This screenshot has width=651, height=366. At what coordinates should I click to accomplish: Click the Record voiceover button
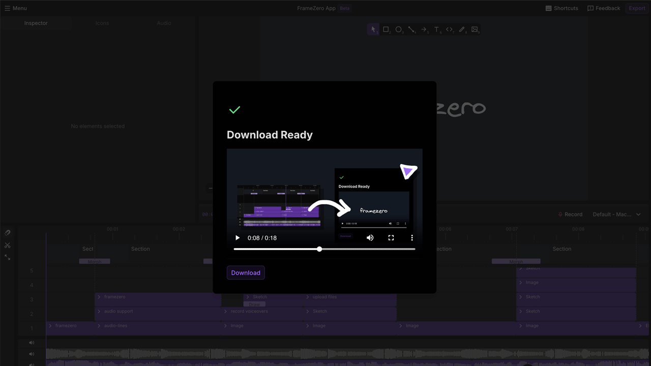coord(570,215)
